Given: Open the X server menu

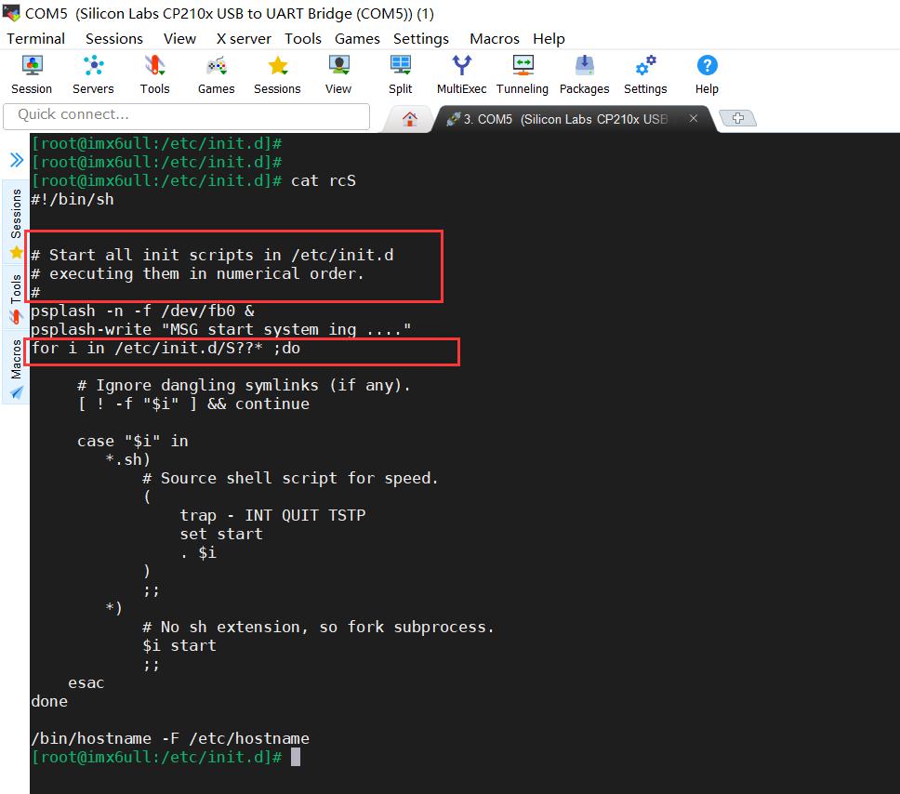Looking at the screenshot, I should click(244, 38).
